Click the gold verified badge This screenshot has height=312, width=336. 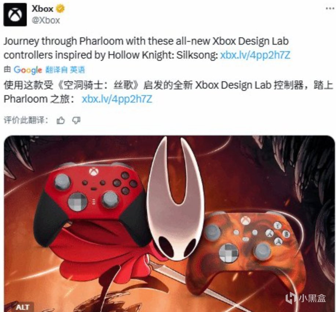coord(60,9)
